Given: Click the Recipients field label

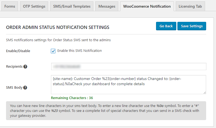Looking at the screenshot, I should pos(14,67).
